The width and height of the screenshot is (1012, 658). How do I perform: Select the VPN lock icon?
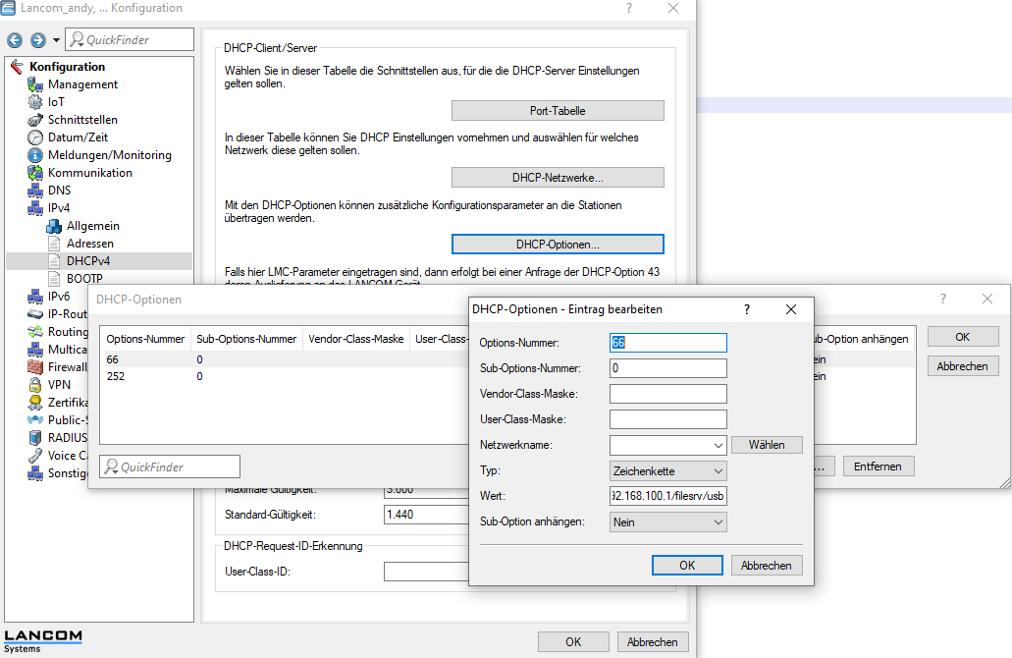(x=35, y=385)
